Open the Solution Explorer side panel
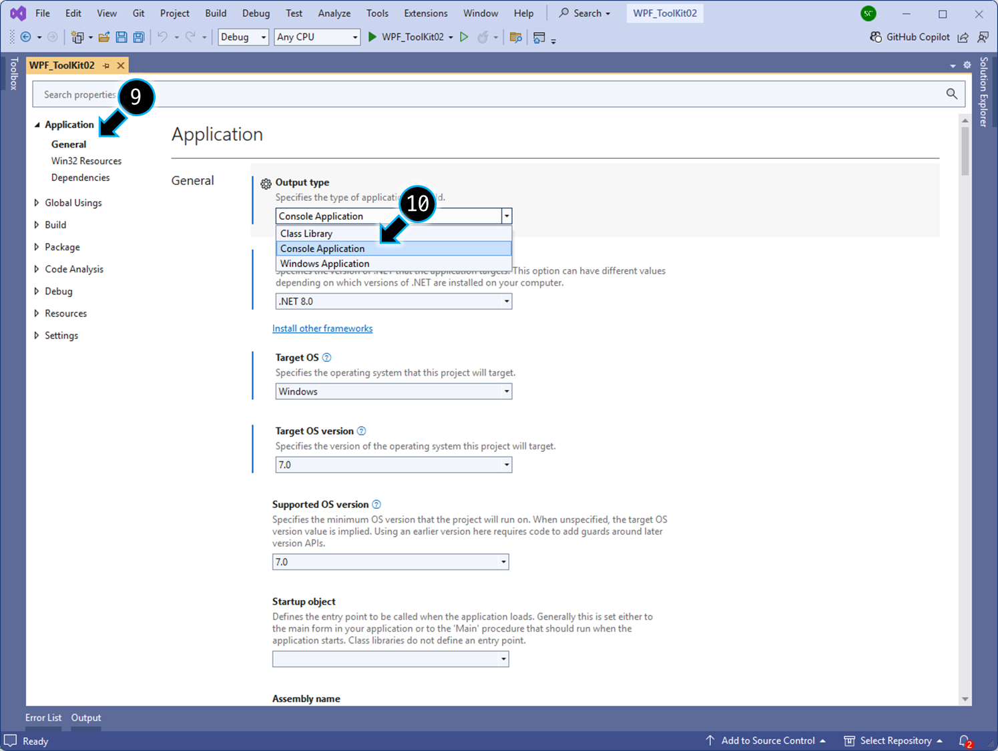998x751 pixels. 984,92
